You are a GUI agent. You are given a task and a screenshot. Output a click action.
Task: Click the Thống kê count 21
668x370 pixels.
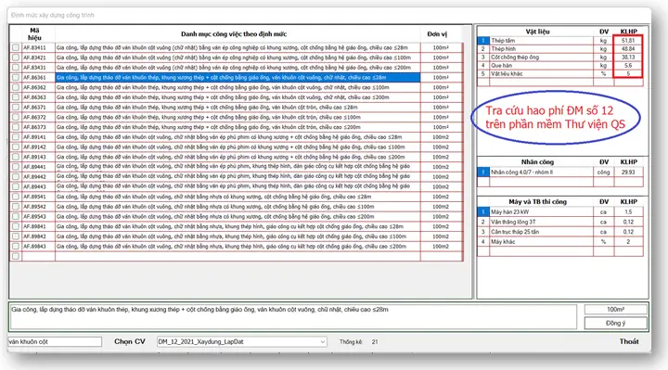(375, 342)
